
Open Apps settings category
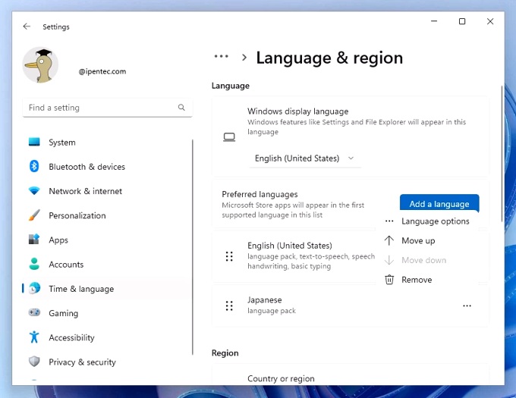tap(107, 240)
